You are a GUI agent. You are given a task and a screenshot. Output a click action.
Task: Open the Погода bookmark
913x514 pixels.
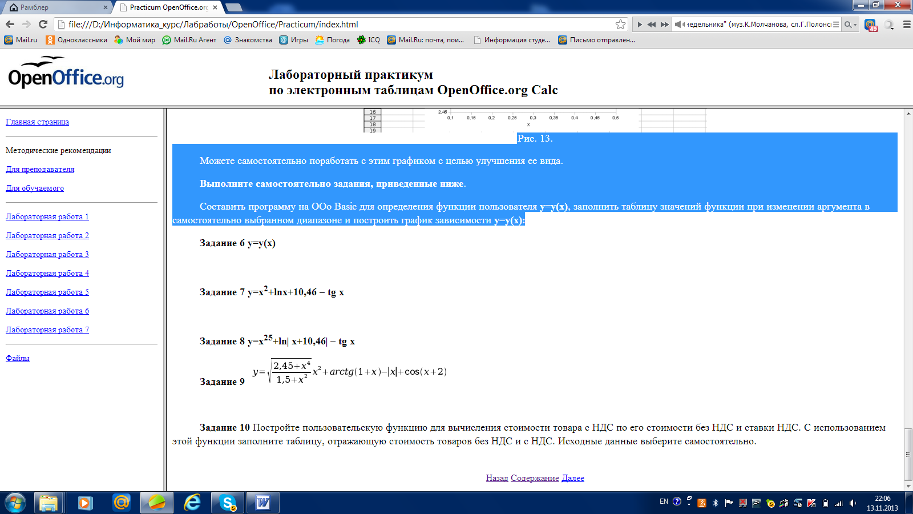pos(332,40)
